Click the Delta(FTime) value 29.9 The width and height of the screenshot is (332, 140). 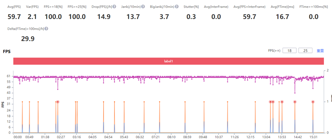click(x=28, y=39)
